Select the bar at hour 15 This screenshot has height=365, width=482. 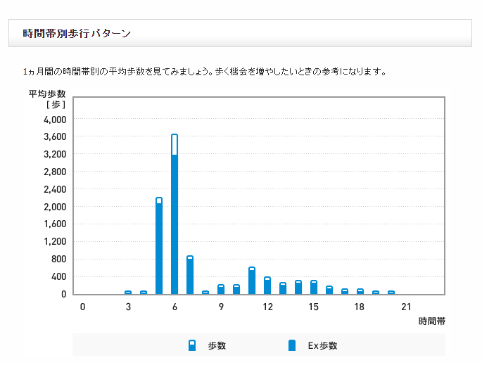click(x=314, y=287)
